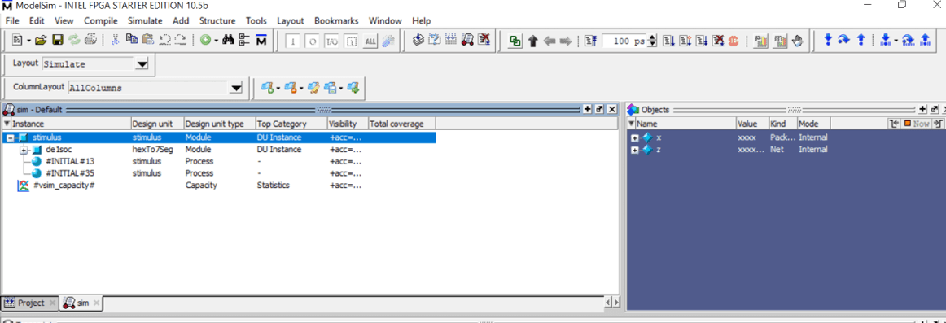Open the Bookmarks menu
This screenshot has height=323, width=946.
tap(336, 20)
